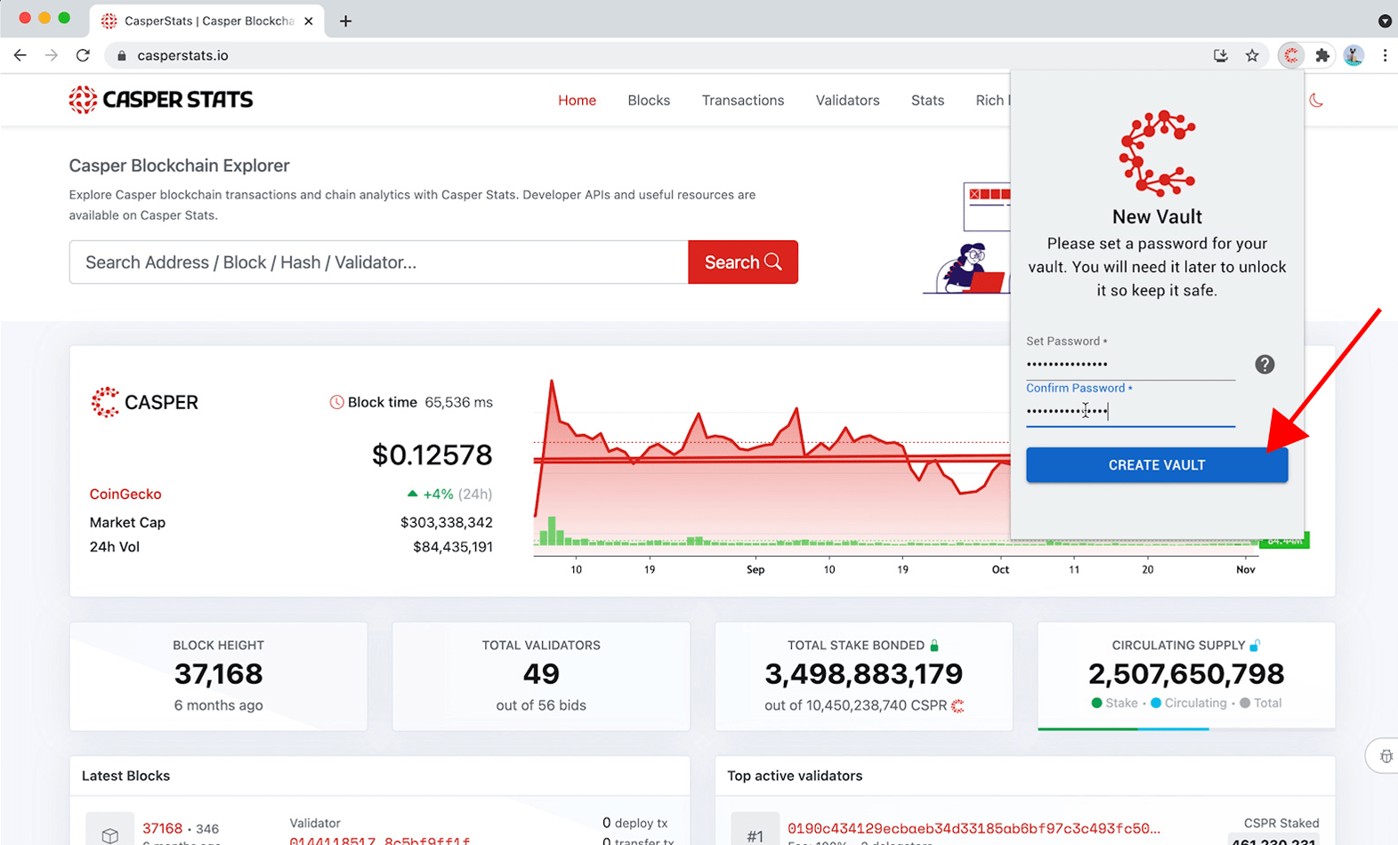Click the +4% (24h) change indicator
Image resolution: width=1398 pixels, height=845 pixels.
click(x=449, y=494)
